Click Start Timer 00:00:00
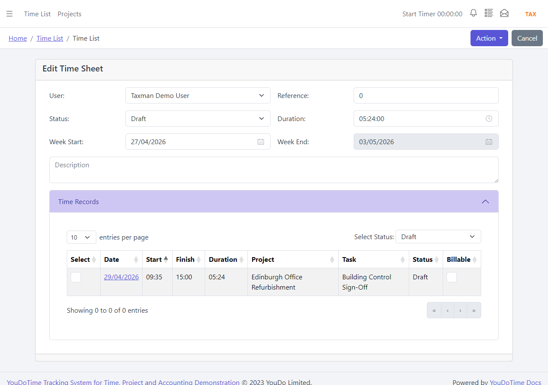548x385 pixels. [432, 14]
